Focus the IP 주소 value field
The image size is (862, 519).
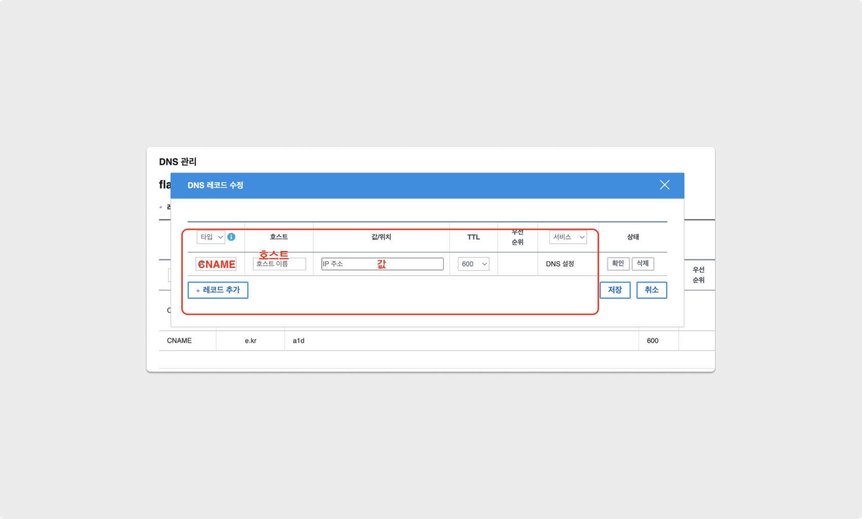pos(382,264)
